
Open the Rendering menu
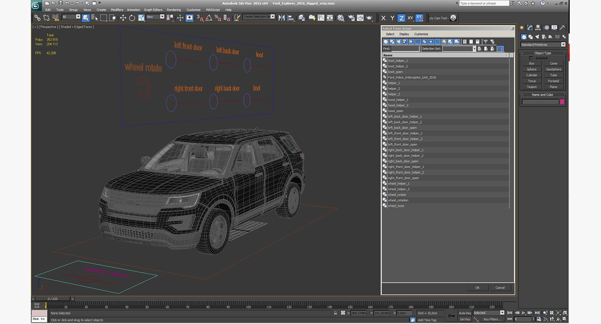coord(174,10)
